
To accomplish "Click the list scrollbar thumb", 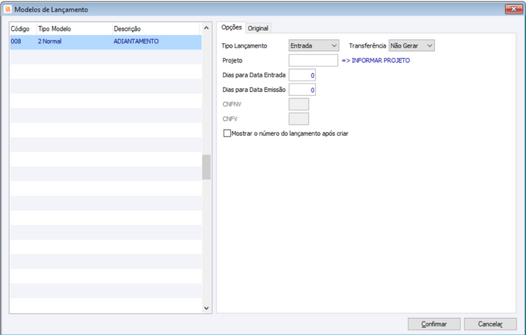I will [x=206, y=167].
